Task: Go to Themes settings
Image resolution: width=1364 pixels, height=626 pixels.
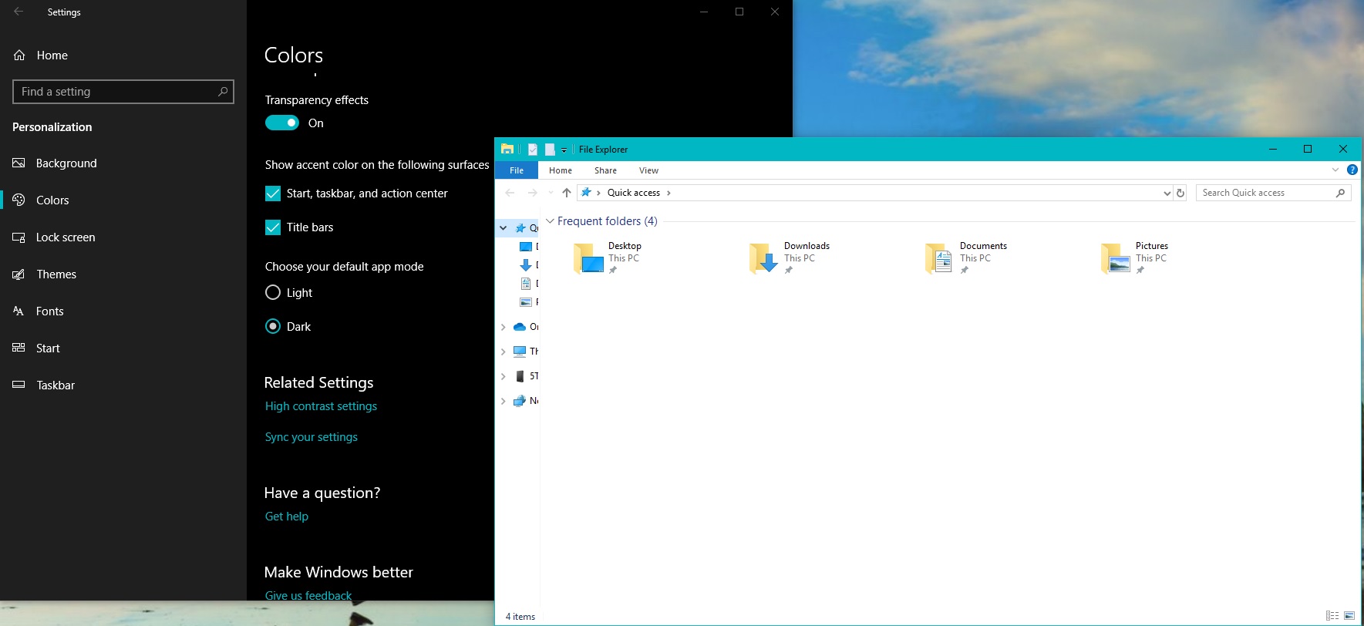Action: [44, 274]
